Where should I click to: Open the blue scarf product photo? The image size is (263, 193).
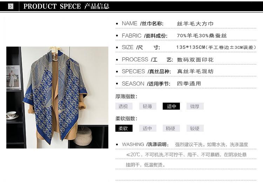click(x=57, y=97)
